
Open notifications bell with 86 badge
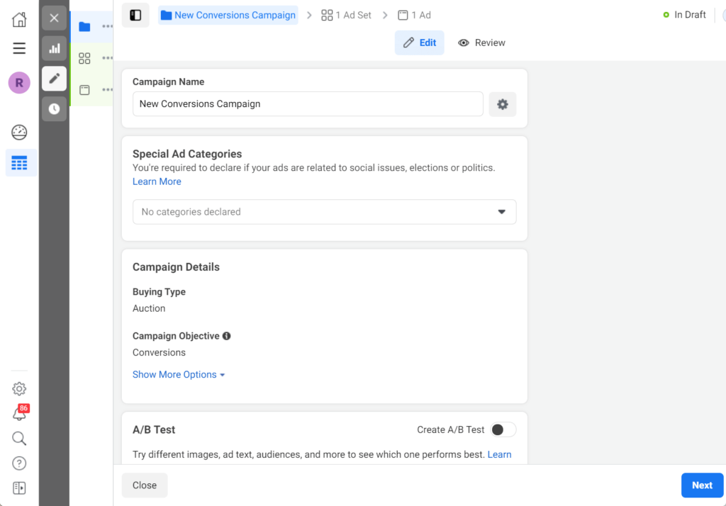19,413
